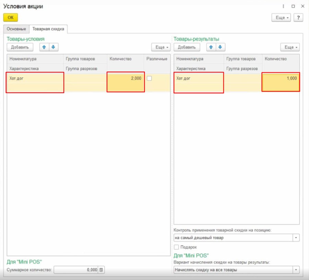Select the Товарная скидка tab
This screenshot has width=309, height=280.
coord(48,29)
